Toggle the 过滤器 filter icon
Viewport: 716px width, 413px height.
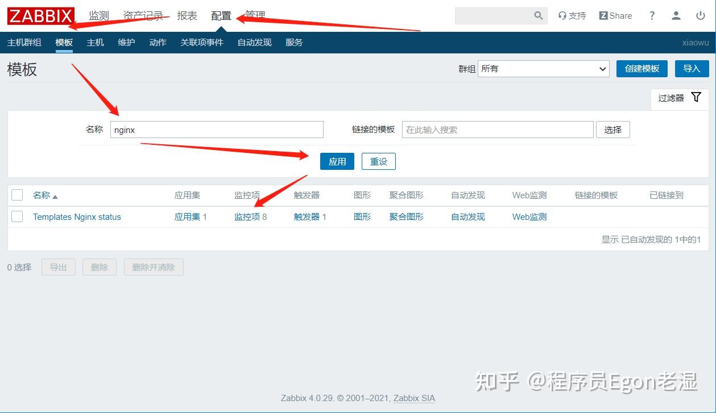(696, 97)
